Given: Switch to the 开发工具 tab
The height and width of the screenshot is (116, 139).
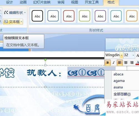Looking at the screenshot, I should 92,2.
